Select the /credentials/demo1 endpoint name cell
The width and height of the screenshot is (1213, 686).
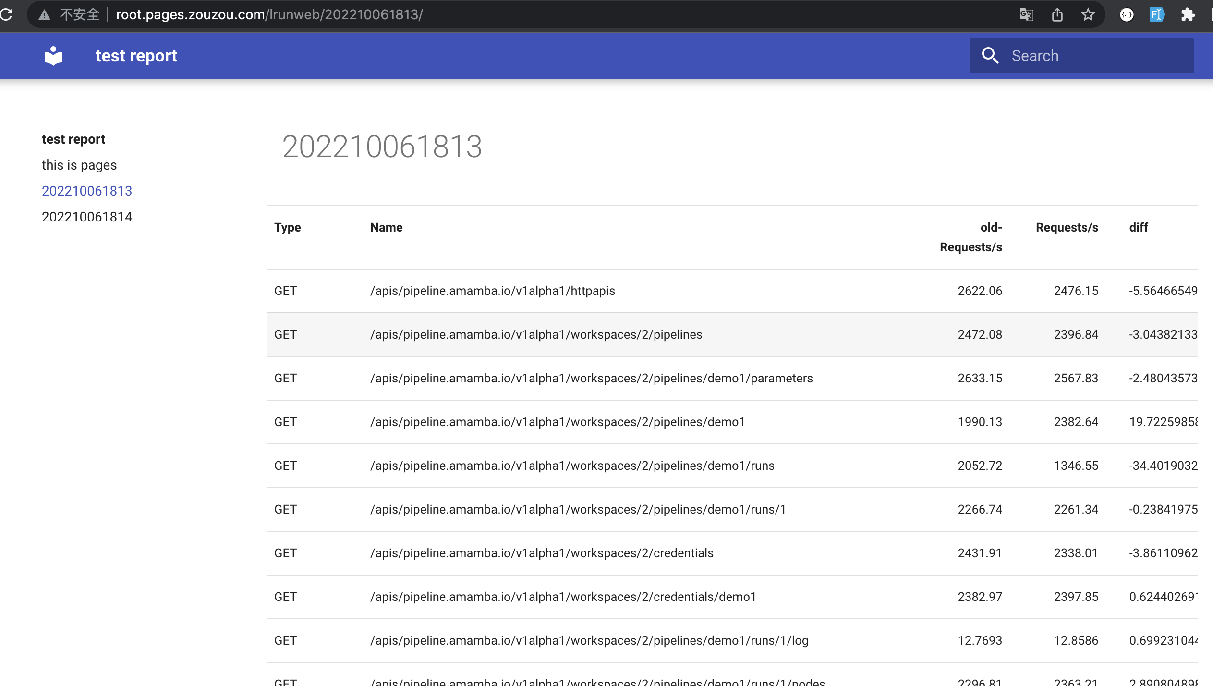pos(563,597)
